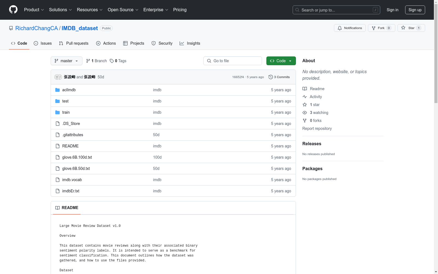Open the commits history clock icon
The image size is (438, 274).
click(270, 77)
